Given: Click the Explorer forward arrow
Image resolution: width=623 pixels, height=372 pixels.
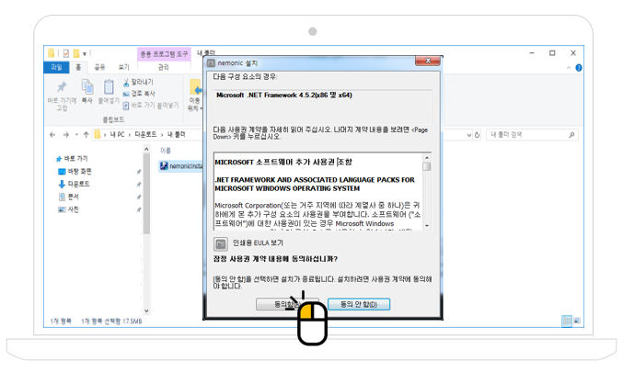Looking at the screenshot, I should pos(65,135).
